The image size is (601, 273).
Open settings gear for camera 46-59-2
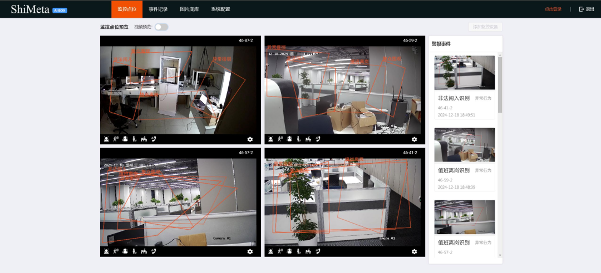tap(415, 140)
